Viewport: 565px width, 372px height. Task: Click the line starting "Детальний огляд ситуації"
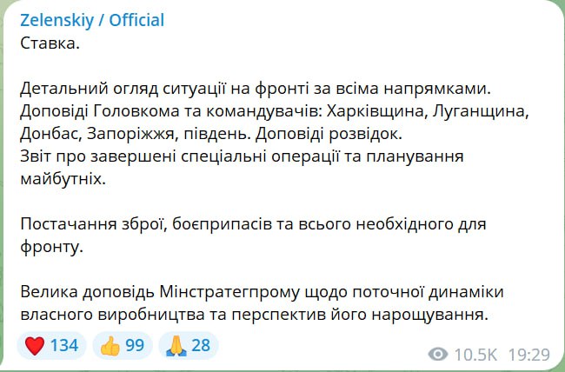coord(244,88)
